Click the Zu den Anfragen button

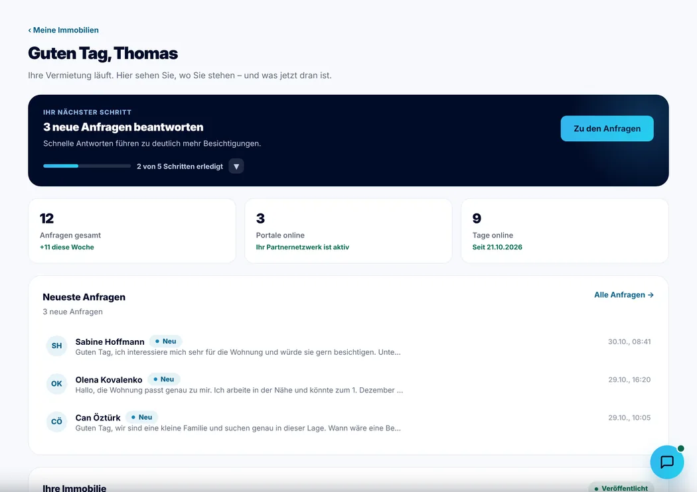pyautogui.click(x=607, y=129)
